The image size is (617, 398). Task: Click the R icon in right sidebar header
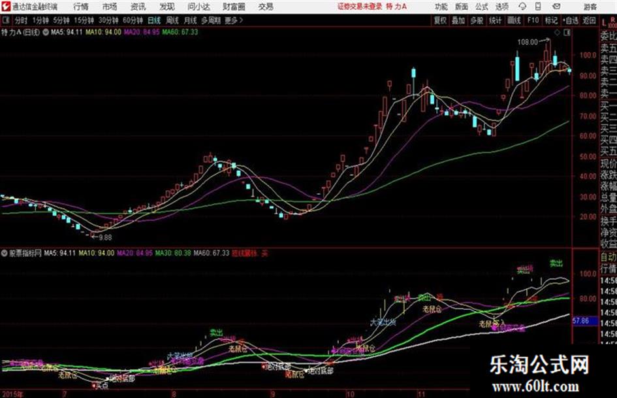click(x=612, y=20)
